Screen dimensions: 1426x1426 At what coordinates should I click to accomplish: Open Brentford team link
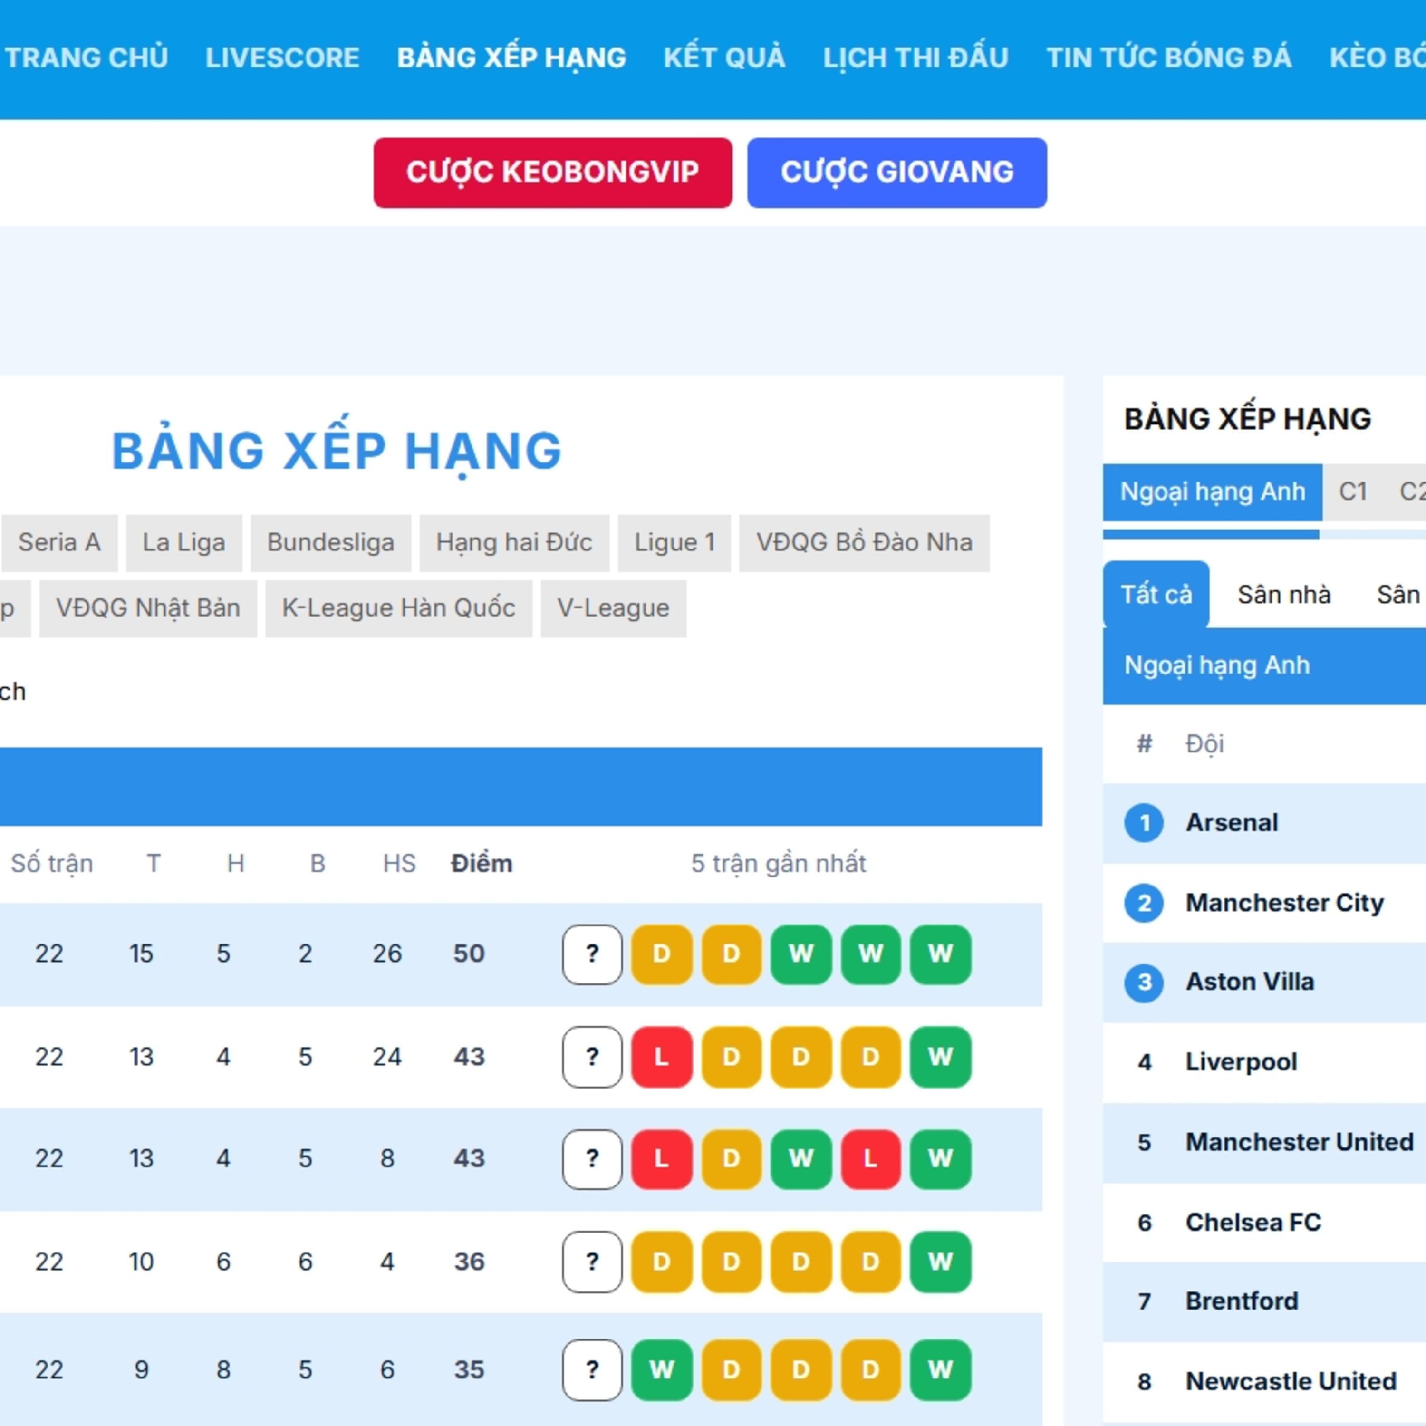pos(1242,1301)
